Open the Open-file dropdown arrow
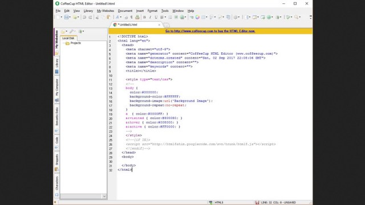Screen dimensions: 365x205 (78, 17)
